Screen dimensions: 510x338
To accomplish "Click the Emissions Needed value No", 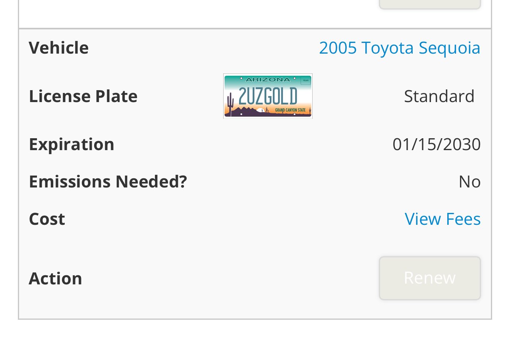I will (x=469, y=182).
